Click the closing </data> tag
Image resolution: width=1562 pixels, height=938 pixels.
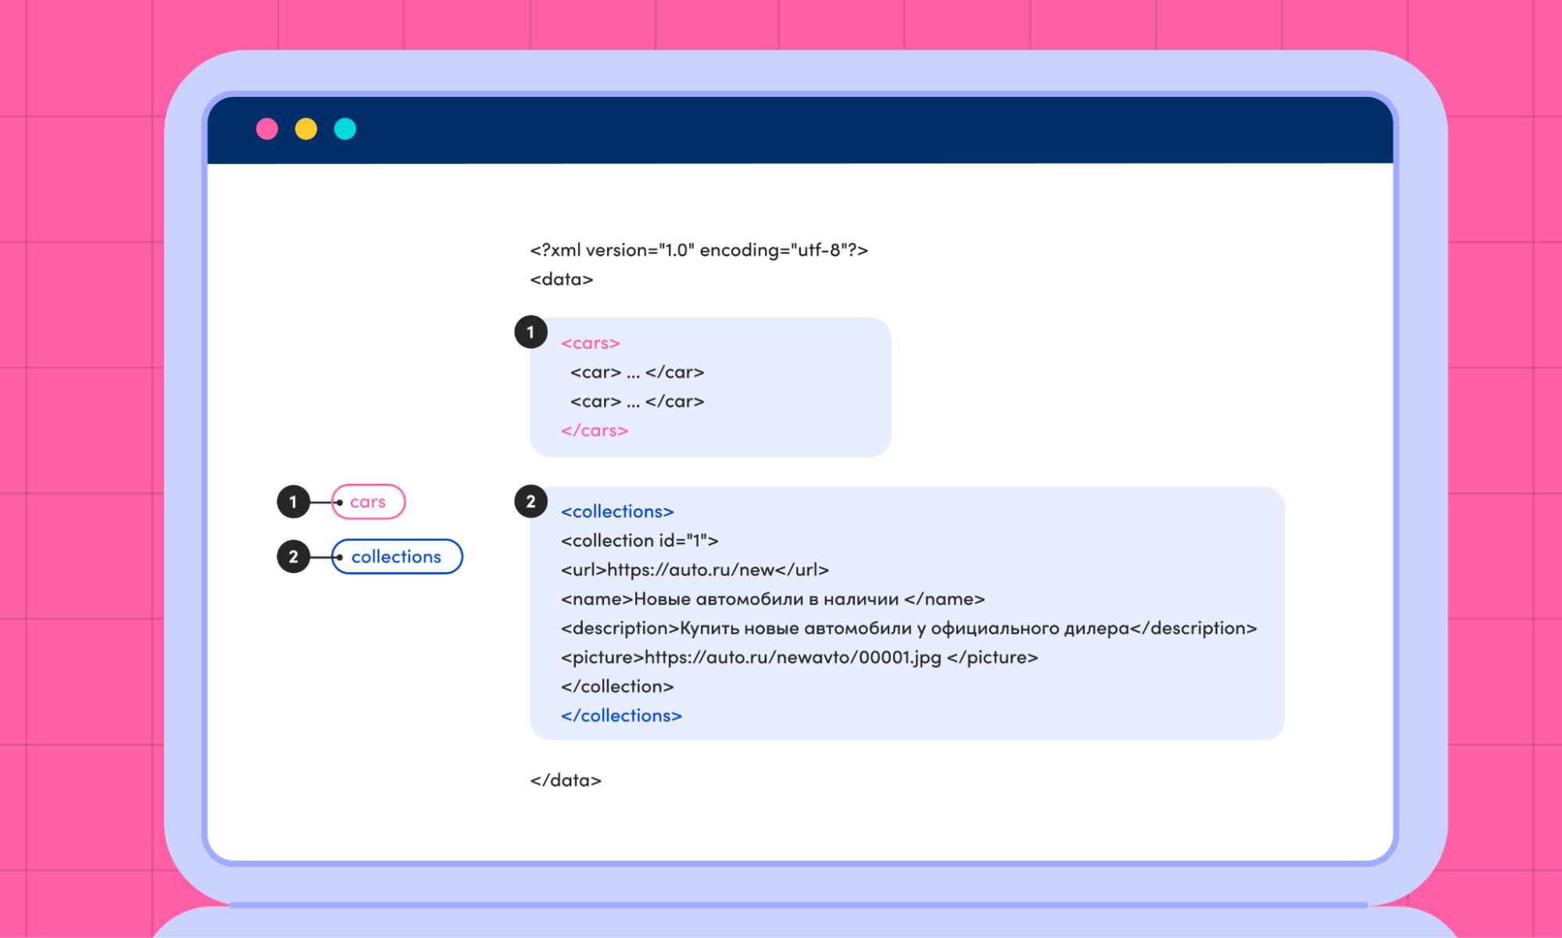[565, 780]
